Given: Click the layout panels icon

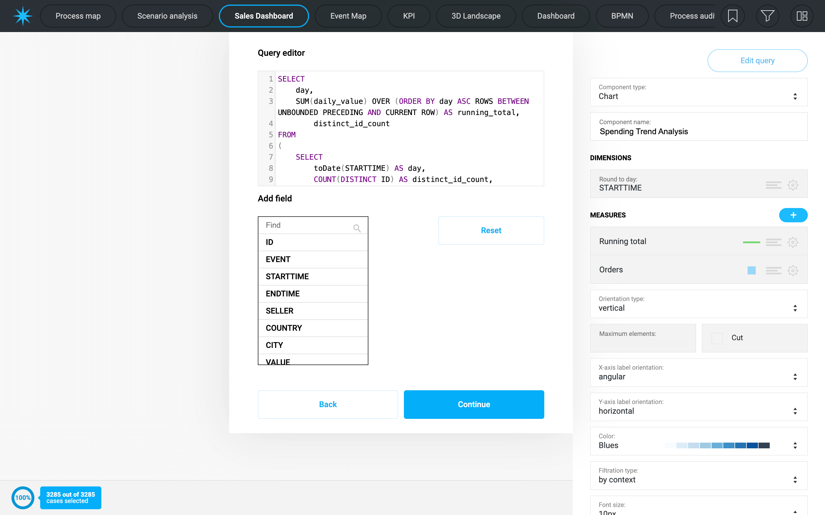Looking at the screenshot, I should coord(802,16).
